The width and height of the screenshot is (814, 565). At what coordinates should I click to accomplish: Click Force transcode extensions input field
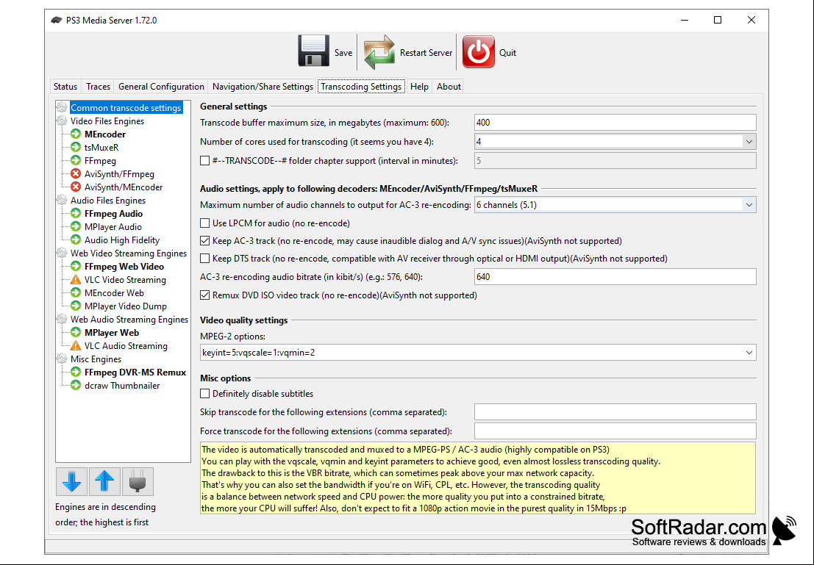(615, 431)
